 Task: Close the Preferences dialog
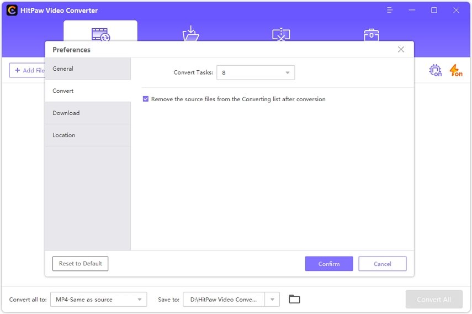[401, 49]
